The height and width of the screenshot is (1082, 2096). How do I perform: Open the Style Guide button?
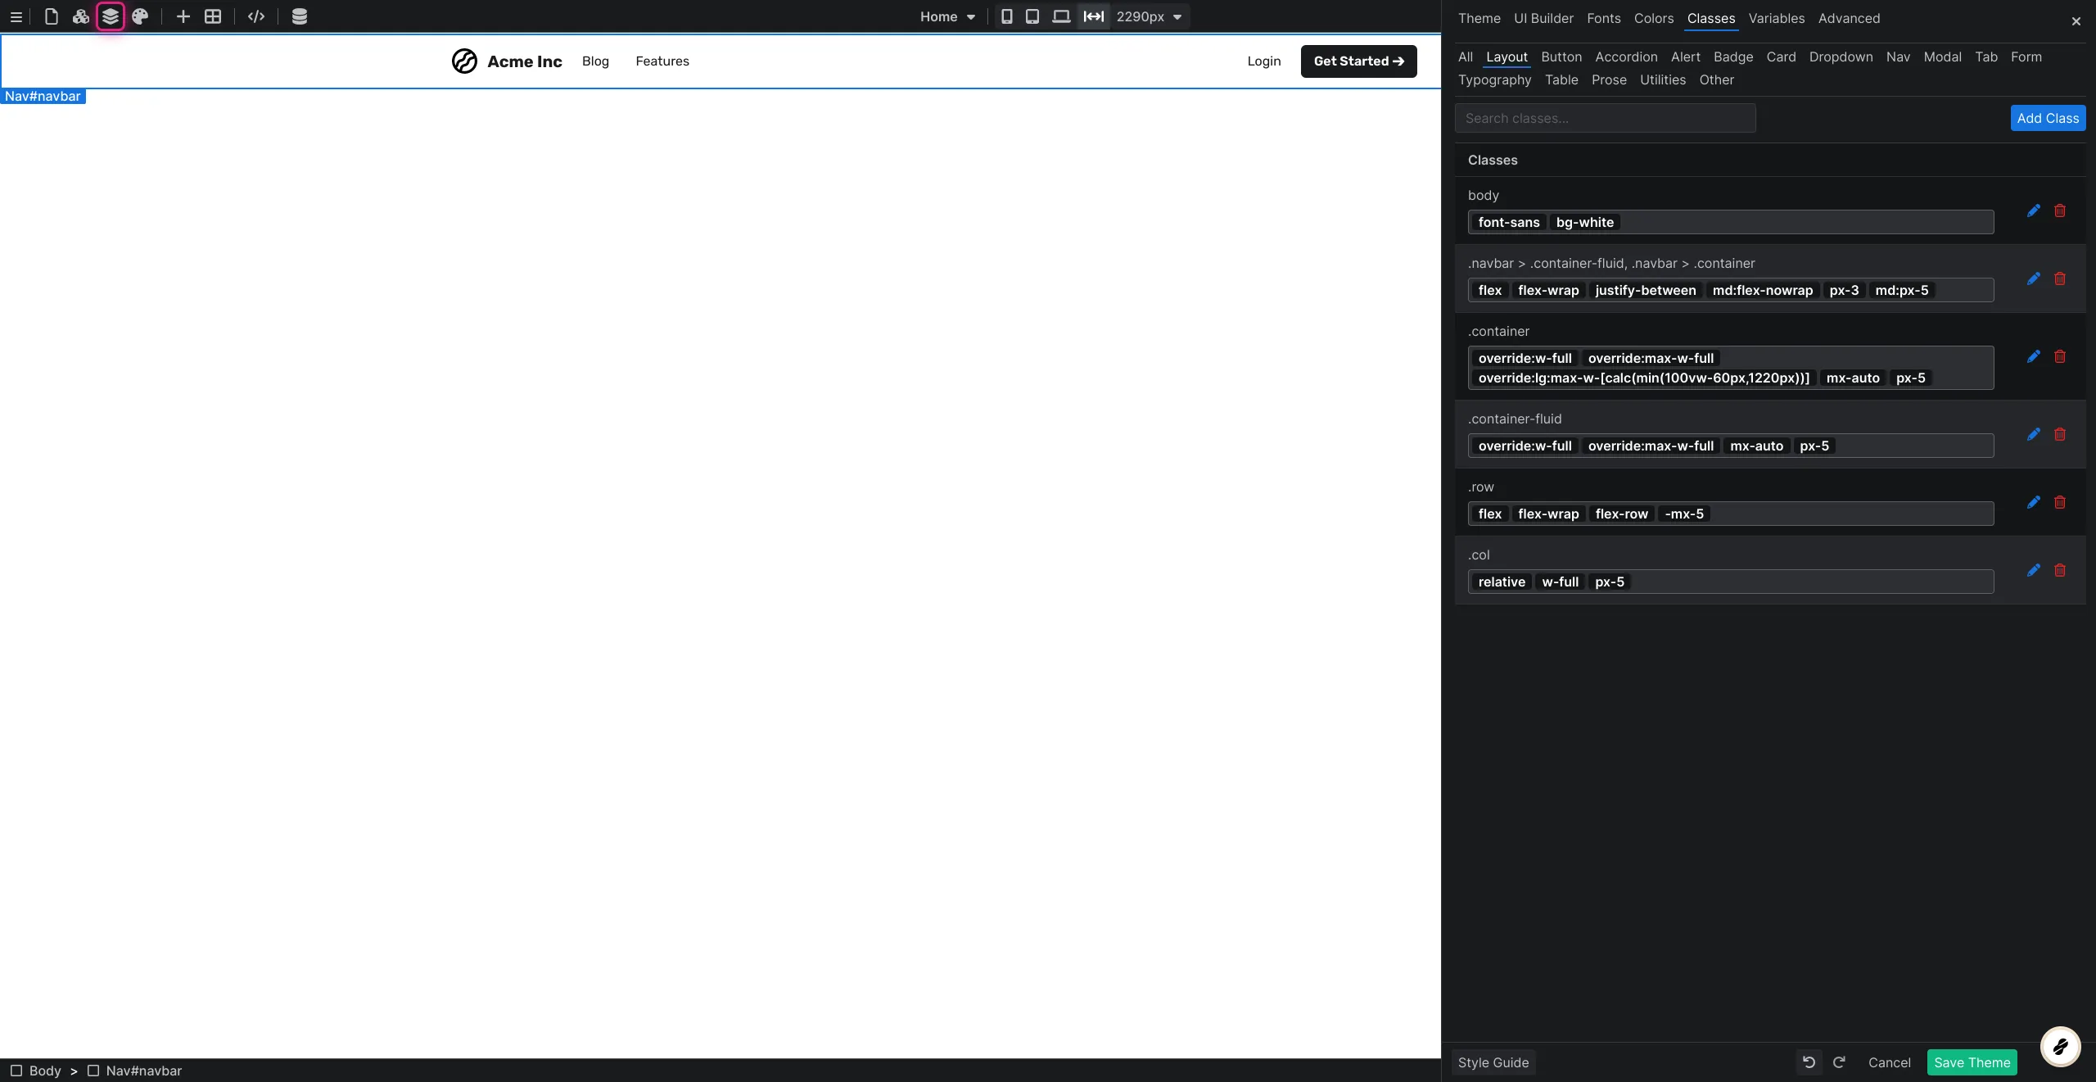coord(1493,1062)
